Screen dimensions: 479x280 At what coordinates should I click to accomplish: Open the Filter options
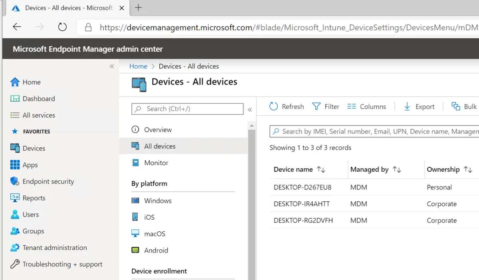(326, 106)
